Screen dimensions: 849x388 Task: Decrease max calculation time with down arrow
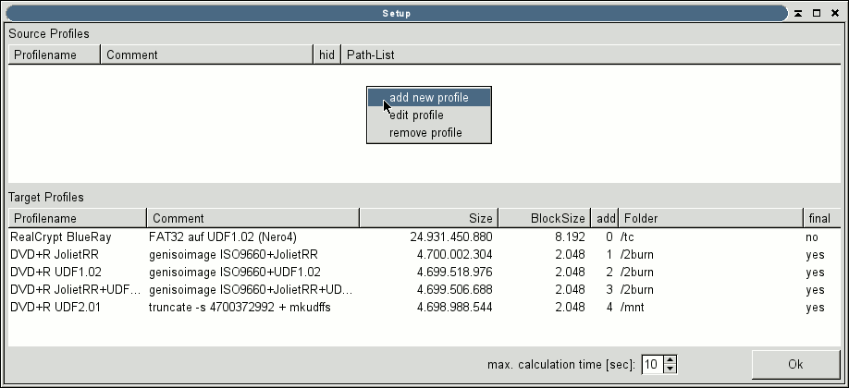point(671,369)
